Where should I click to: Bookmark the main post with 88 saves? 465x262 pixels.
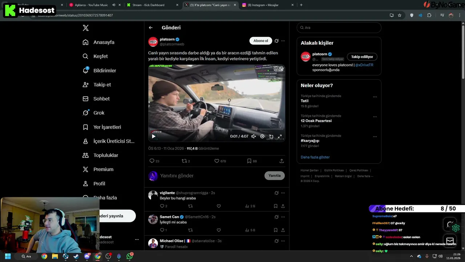[x=252, y=161]
